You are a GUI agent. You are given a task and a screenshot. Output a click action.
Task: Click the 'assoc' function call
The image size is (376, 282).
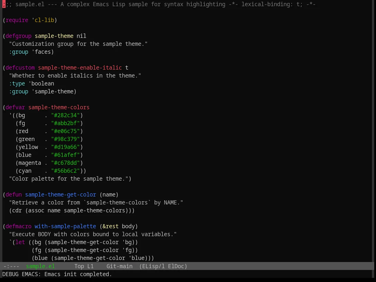tap(36, 210)
